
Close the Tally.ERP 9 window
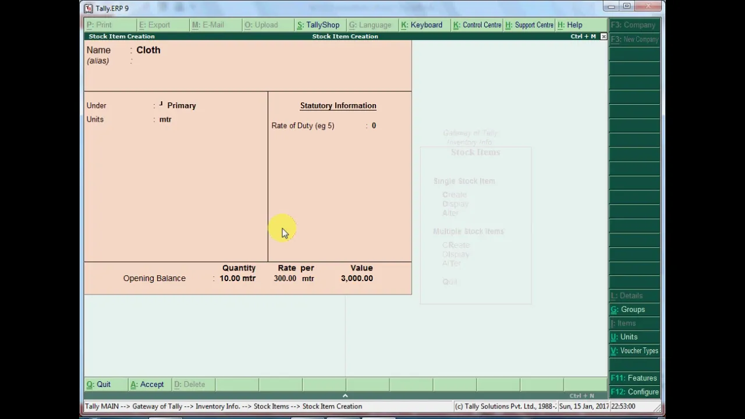(648, 6)
